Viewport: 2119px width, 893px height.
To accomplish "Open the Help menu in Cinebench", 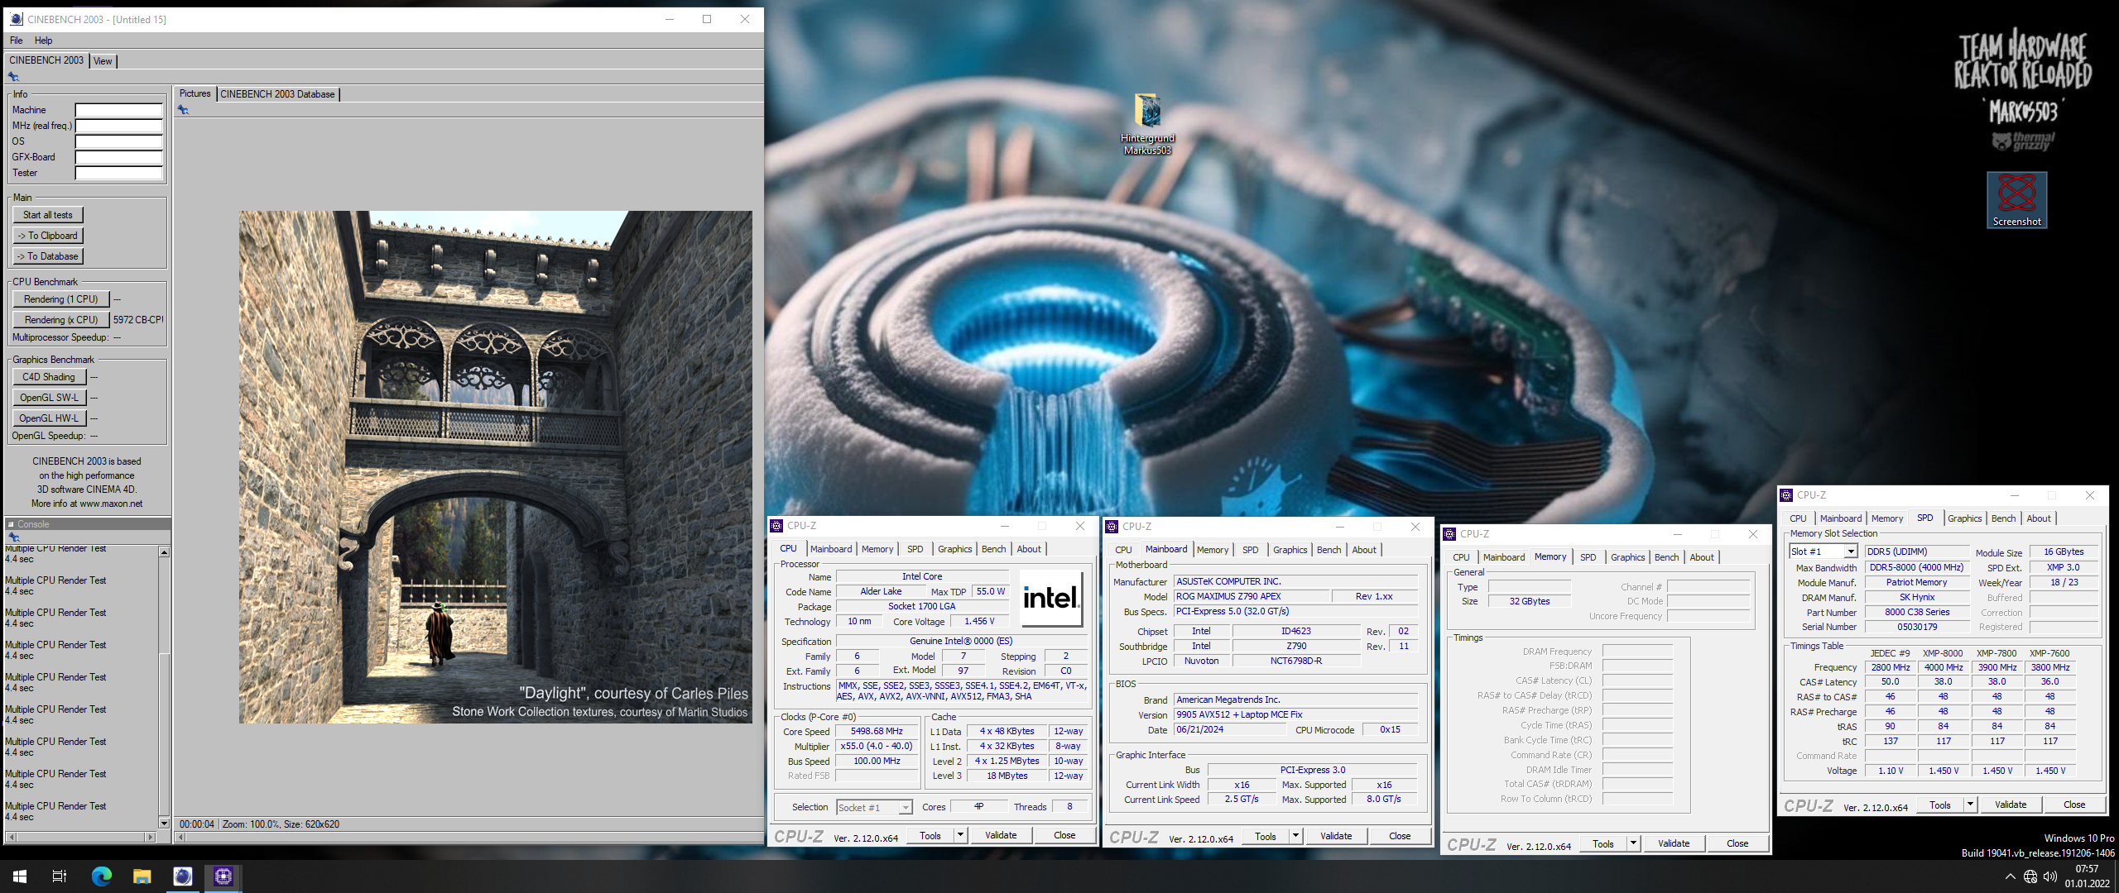I will (x=43, y=41).
